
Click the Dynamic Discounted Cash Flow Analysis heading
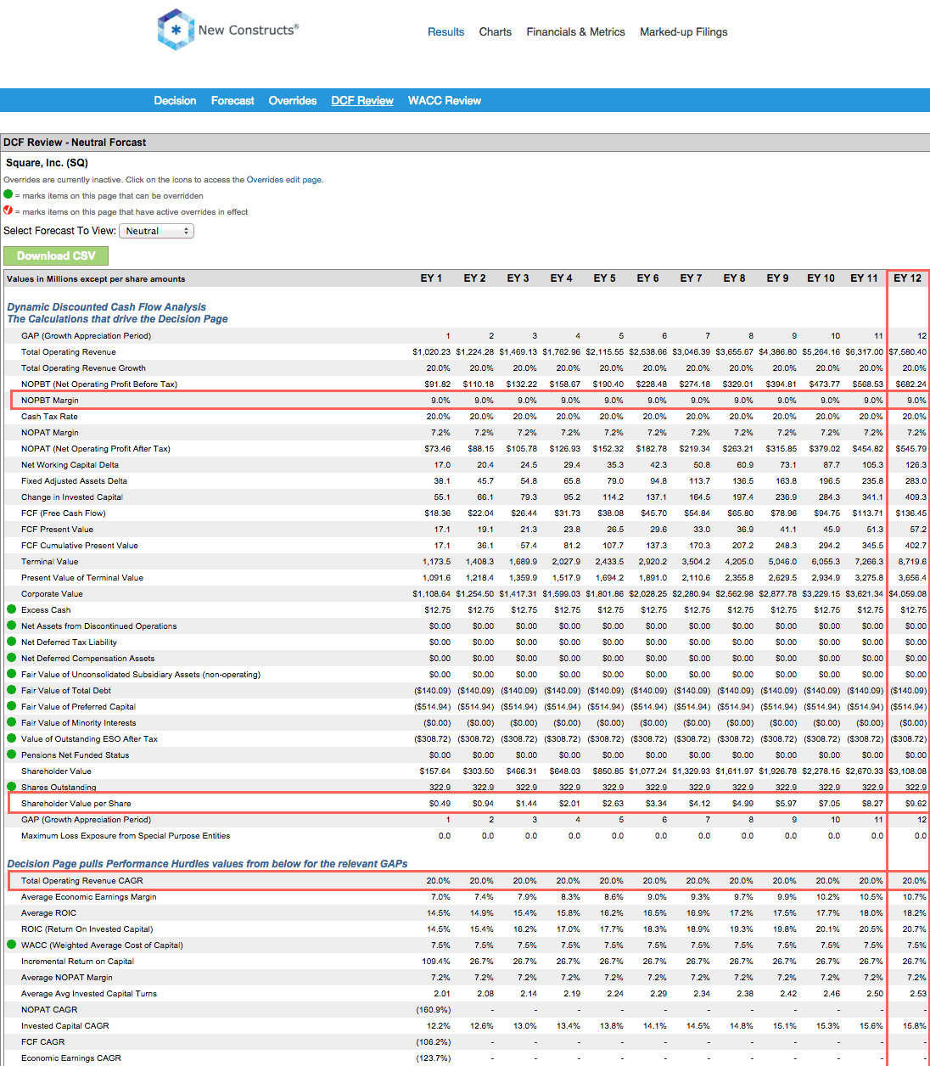coord(106,307)
